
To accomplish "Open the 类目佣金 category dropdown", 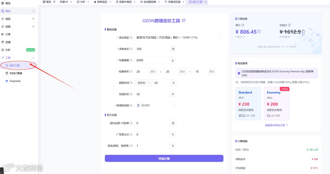I will click(179, 37).
